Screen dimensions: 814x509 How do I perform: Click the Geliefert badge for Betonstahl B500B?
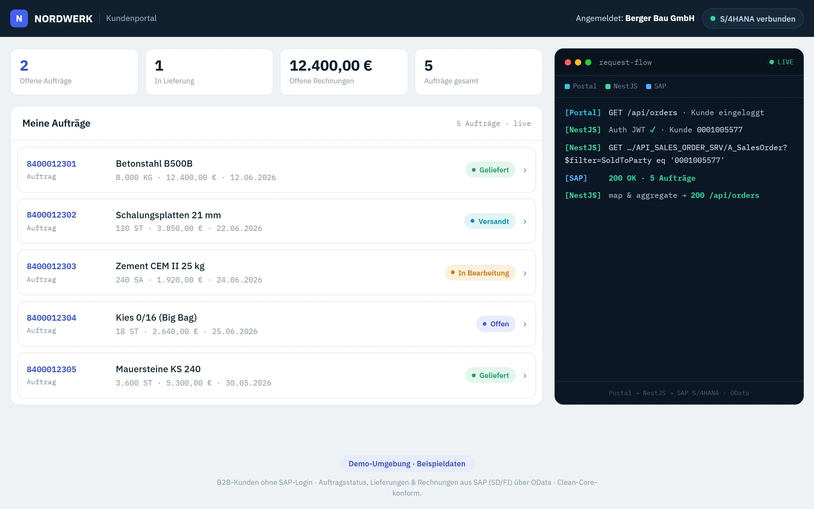tap(490, 170)
